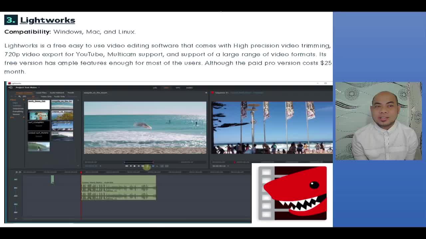Select the surfer on green wave thumbnail
This screenshot has height=239, width=426.
(x=39, y=146)
